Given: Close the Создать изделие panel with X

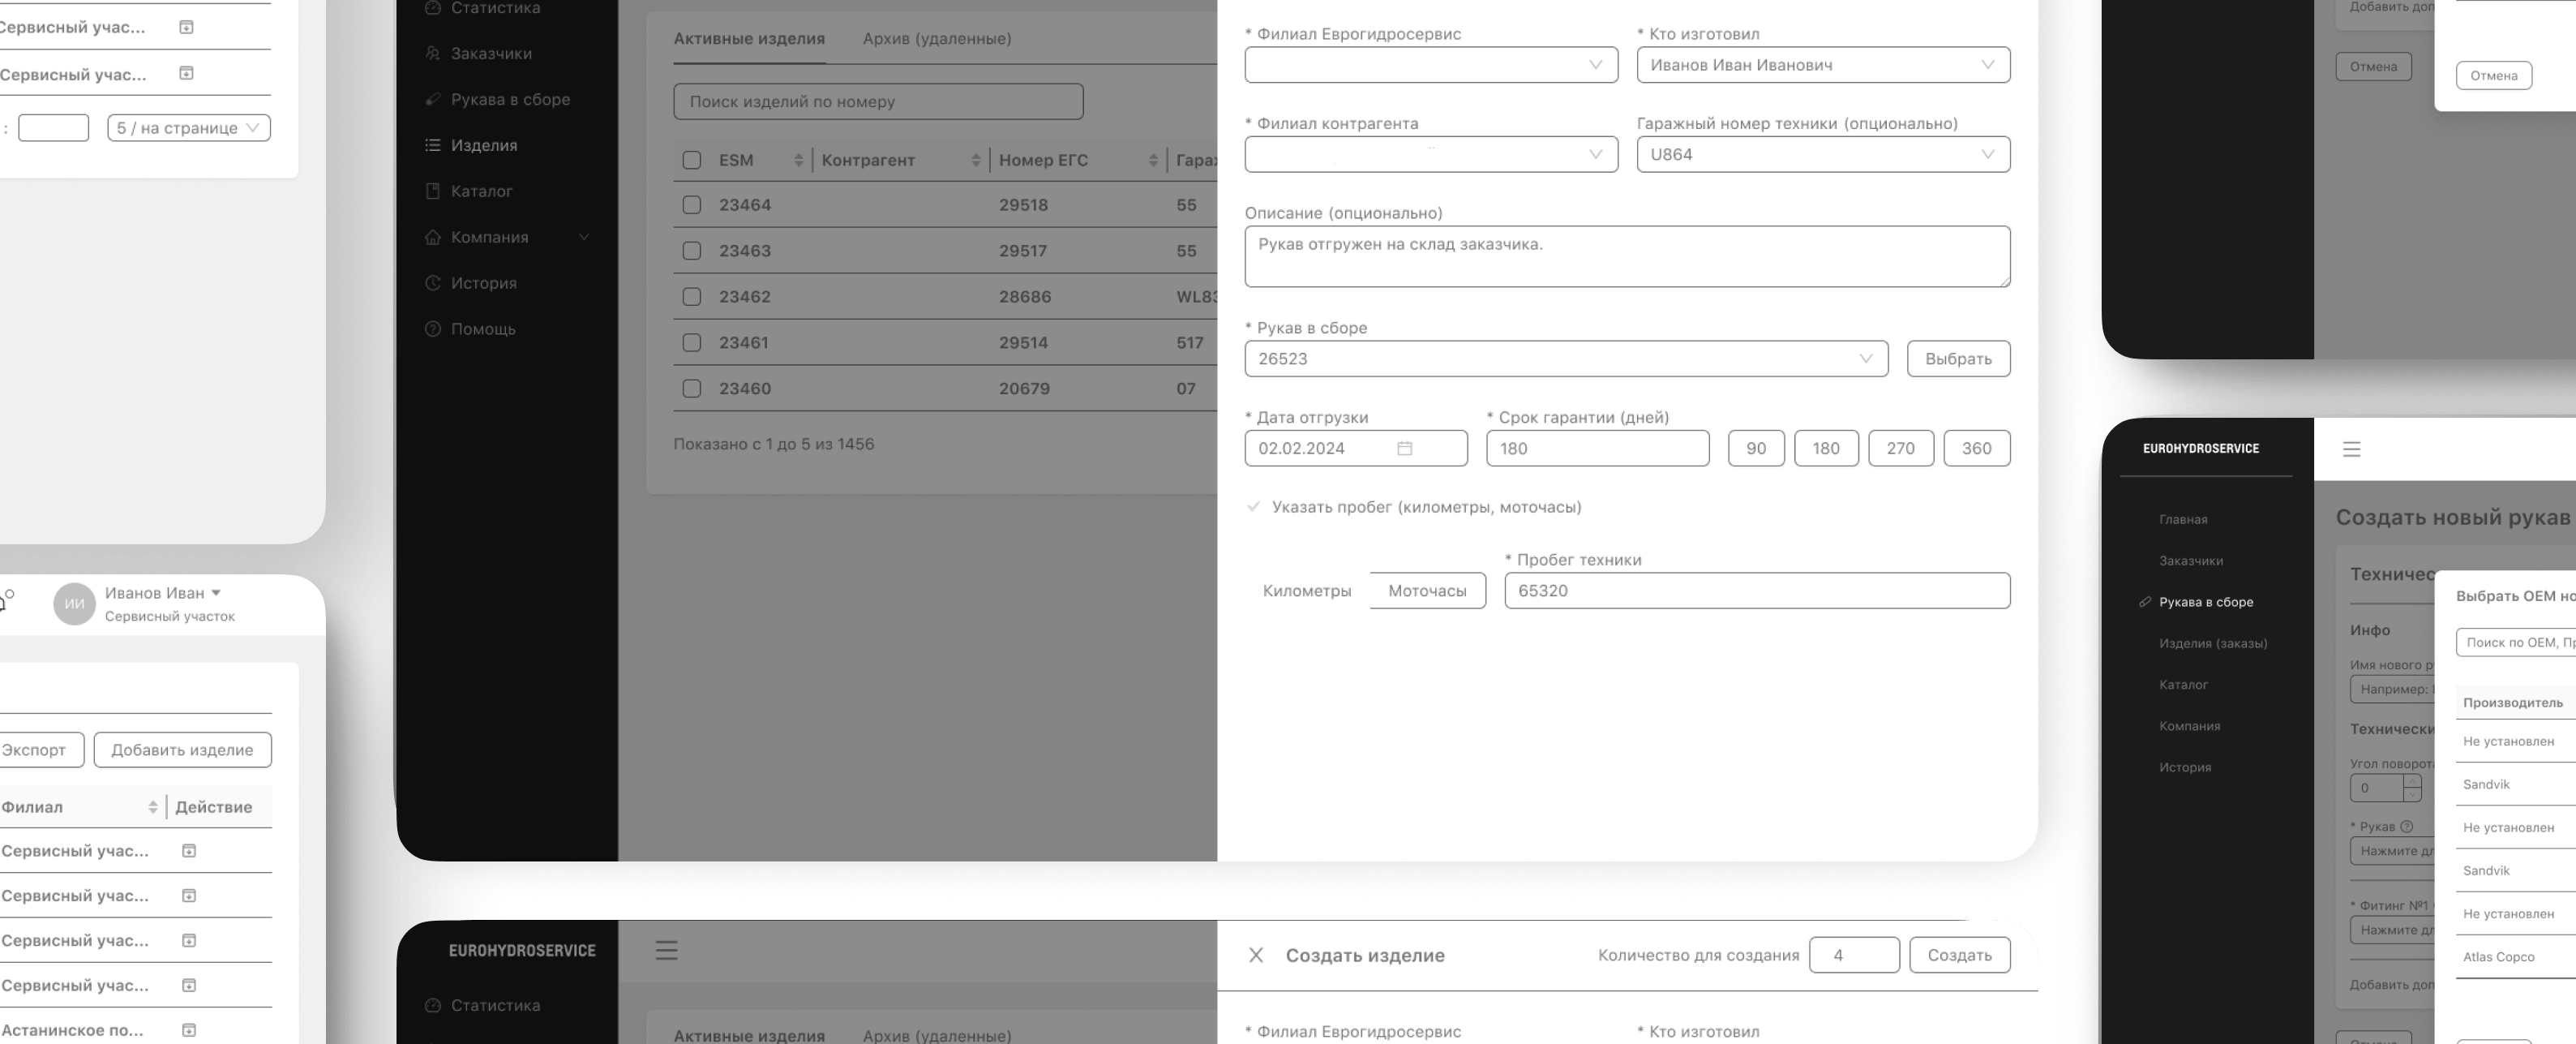Looking at the screenshot, I should point(1256,955).
